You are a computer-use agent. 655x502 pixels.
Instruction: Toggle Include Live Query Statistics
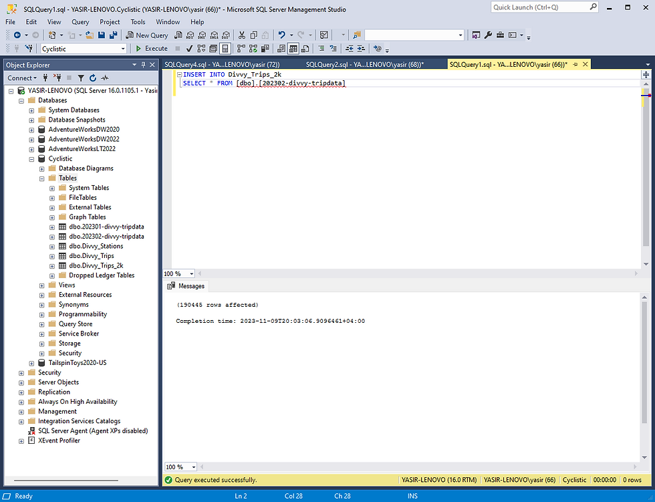(x=253, y=48)
